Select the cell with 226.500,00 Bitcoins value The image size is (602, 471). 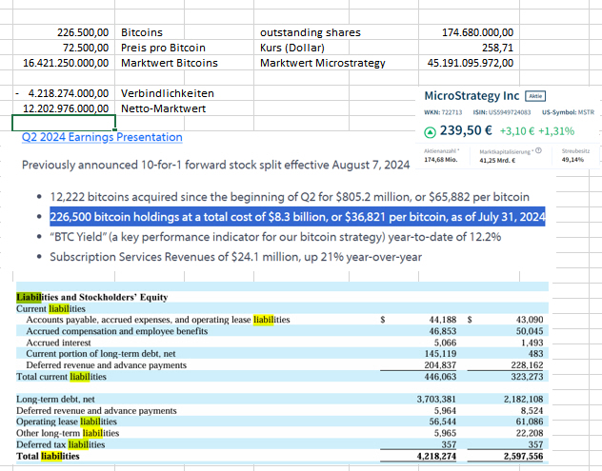click(80, 33)
